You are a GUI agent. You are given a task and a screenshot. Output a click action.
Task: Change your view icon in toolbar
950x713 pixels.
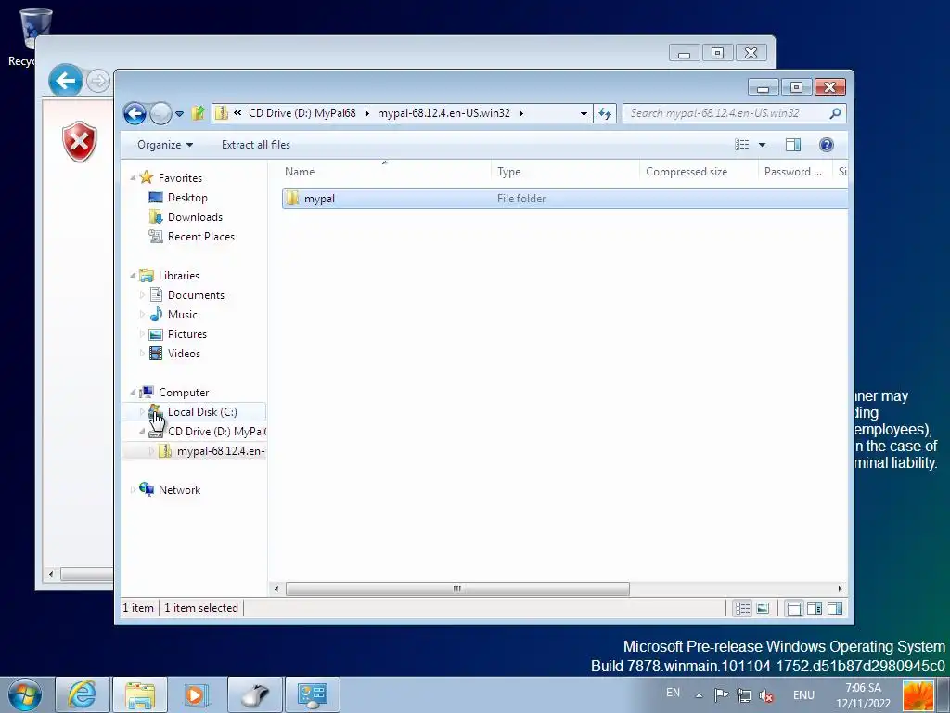point(741,144)
